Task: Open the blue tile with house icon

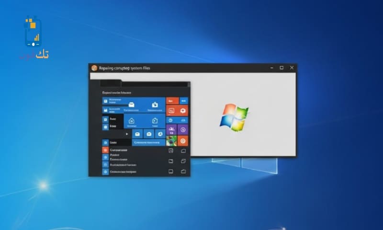Action: point(131,121)
